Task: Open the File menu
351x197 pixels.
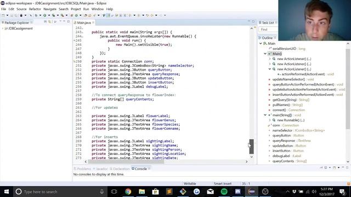Action: (4, 9)
